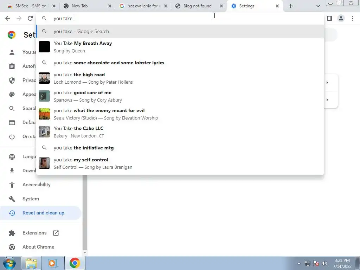Expand second reset option arrow
This screenshot has height=270, width=360.
tap(327, 100)
